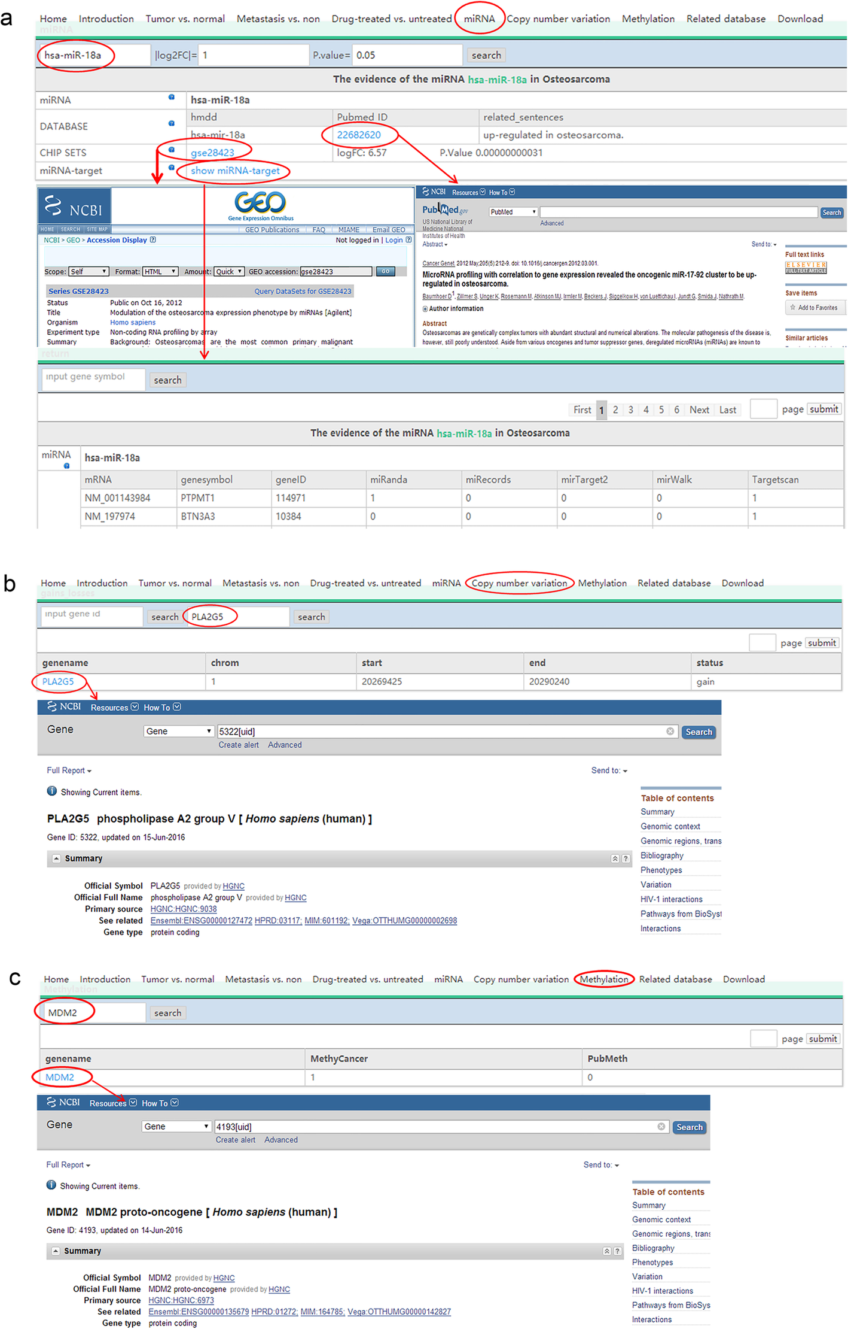Click Advanced link under PLA2G5 Gene search
848x1329 pixels.
(x=285, y=745)
